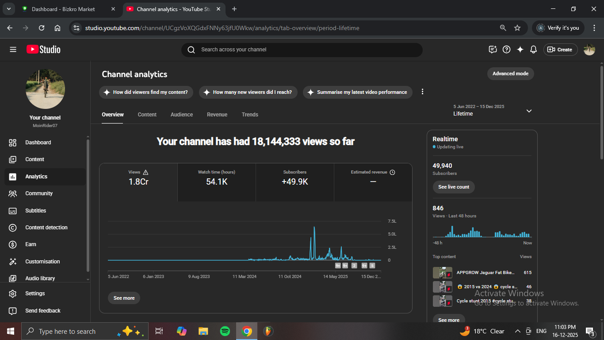
Task: Click the See live count button
Action: [454, 187]
